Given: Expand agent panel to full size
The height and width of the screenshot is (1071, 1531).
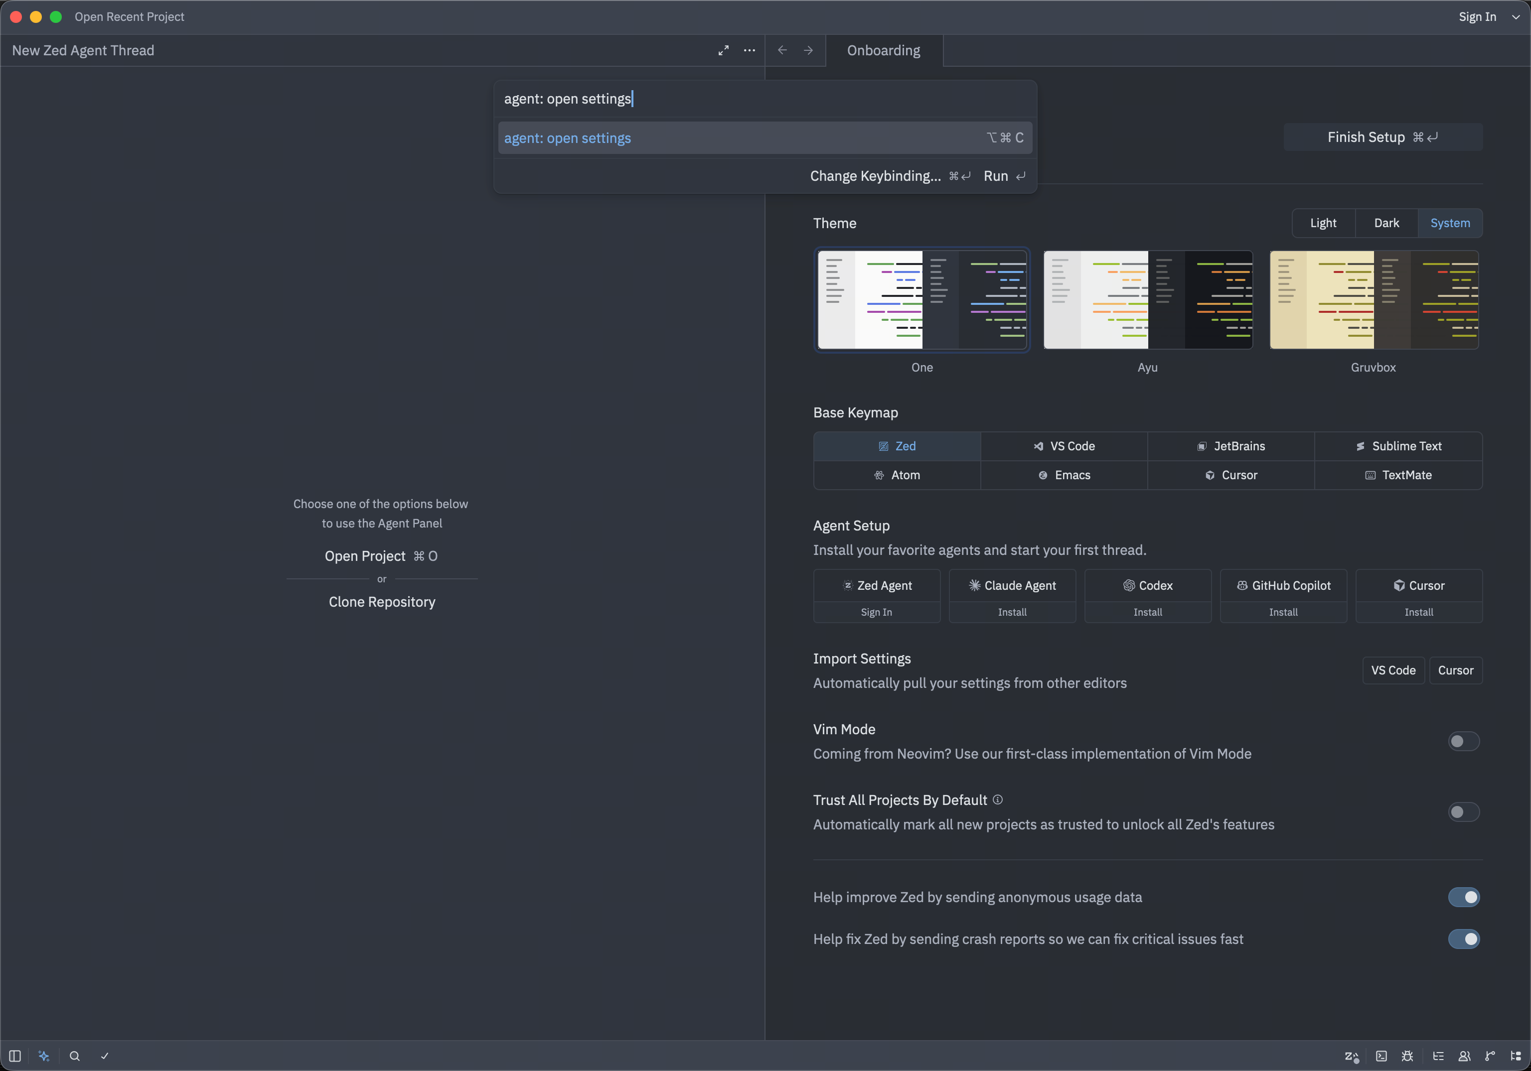Looking at the screenshot, I should click(724, 51).
